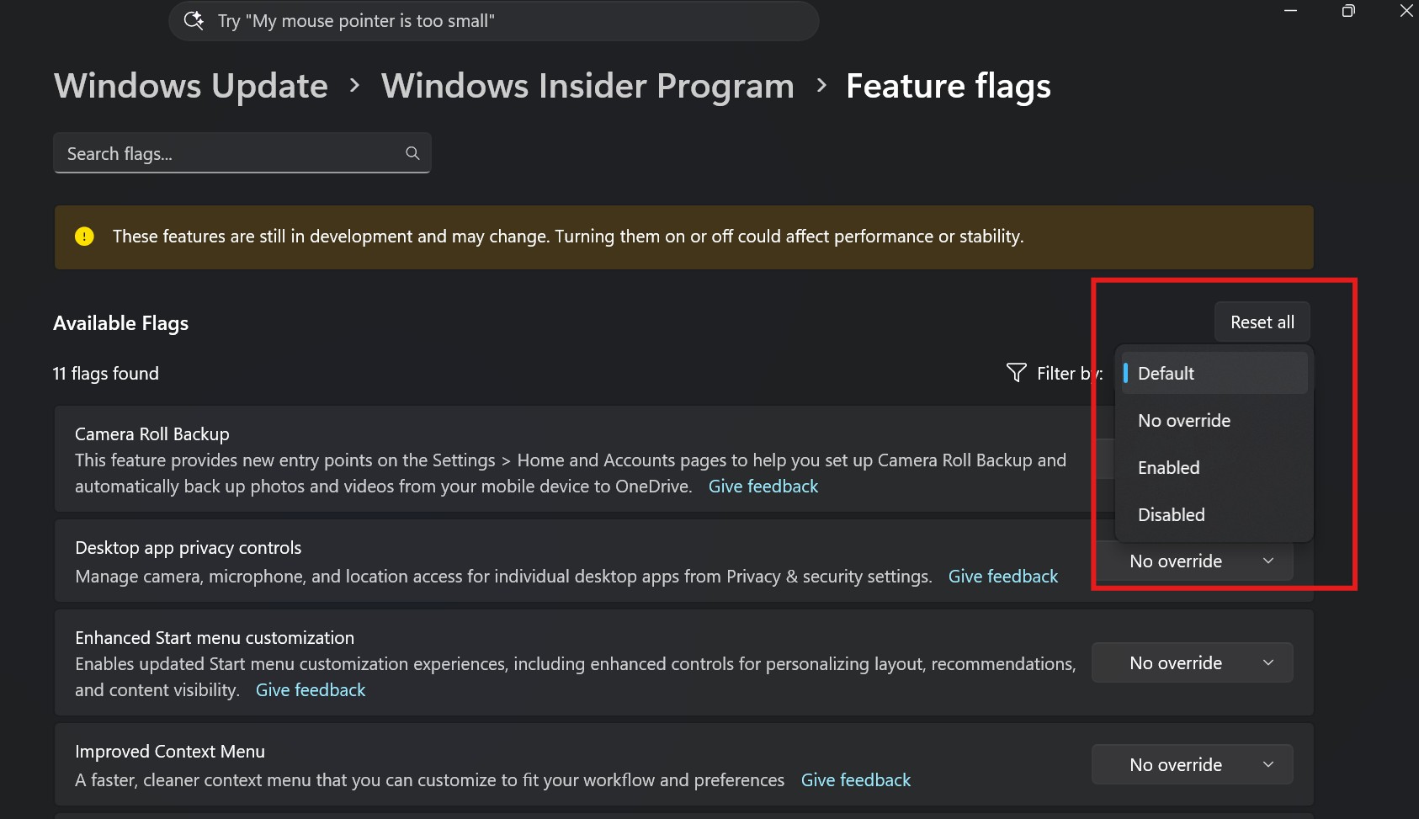Click the breadcrumb chevron before Feature flags

tap(821, 86)
